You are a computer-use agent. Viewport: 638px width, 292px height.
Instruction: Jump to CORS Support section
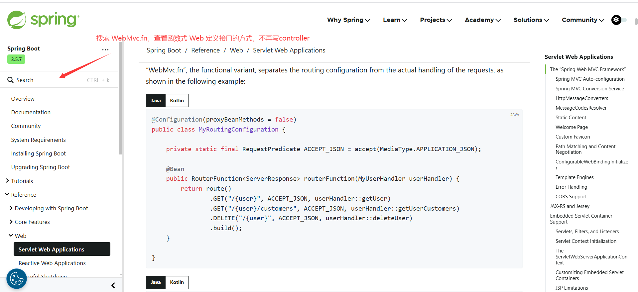571,197
